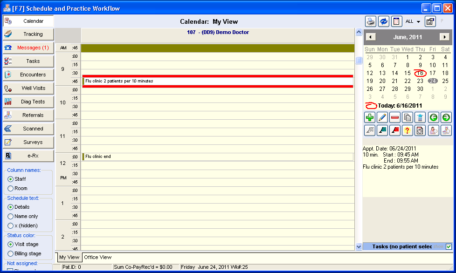Open the ALL filter dropdown
The height and width of the screenshot is (273, 456).
click(418, 21)
